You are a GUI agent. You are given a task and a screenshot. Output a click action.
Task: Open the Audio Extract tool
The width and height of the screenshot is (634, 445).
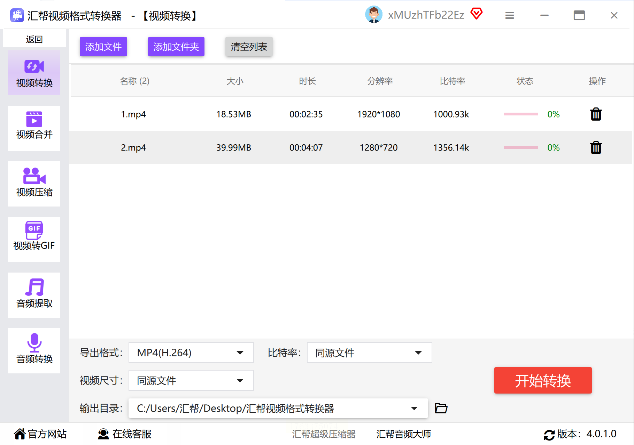click(x=34, y=295)
